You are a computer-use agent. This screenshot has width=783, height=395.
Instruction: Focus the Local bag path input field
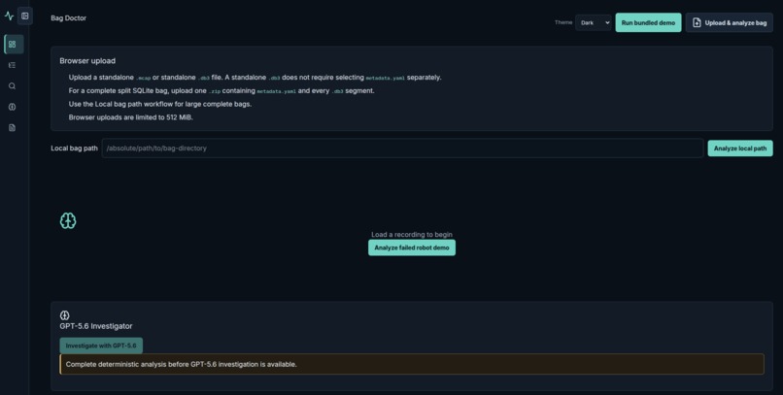click(x=402, y=148)
